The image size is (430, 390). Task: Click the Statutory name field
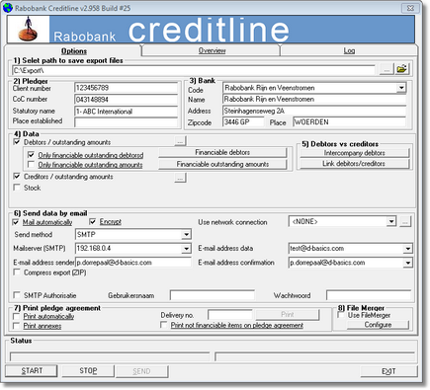coord(127,112)
